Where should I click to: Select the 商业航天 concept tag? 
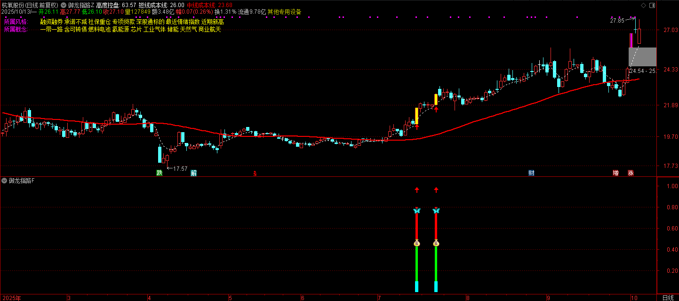point(209,29)
